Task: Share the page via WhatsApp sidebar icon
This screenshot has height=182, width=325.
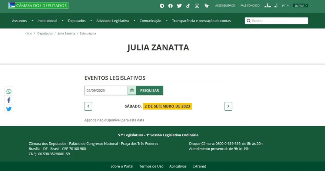Action: pyautogui.click(x=9, y=91)
